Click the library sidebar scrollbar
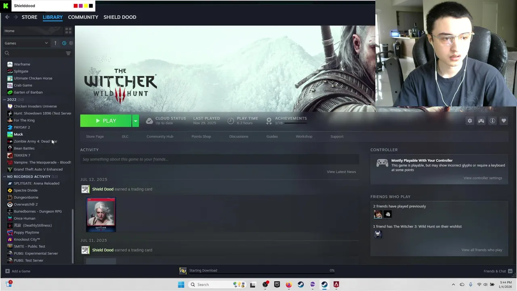Viewport: 517px width, 291px height. (x=73, y=236)
